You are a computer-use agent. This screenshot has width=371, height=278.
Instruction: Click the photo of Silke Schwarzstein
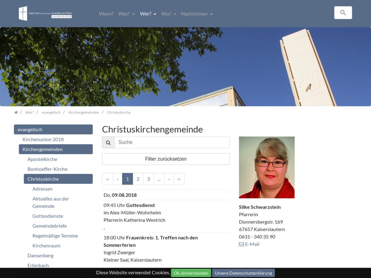(x=266, y=167)
